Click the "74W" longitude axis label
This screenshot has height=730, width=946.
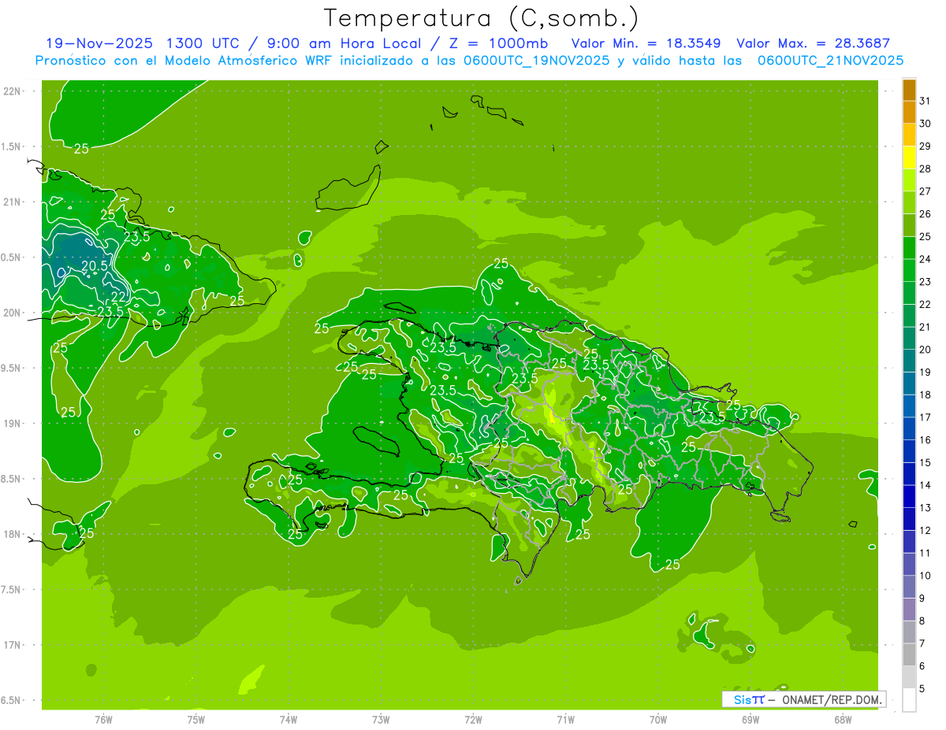[289, 719]
